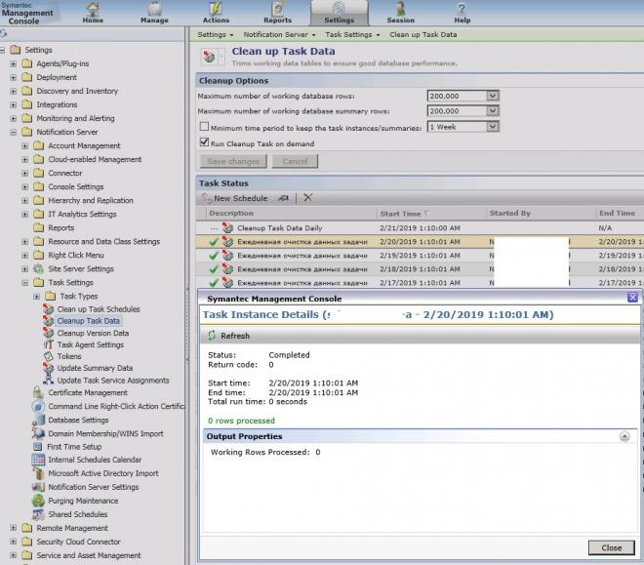Select the Cleanup Task Data Daily row
The width and height of the screenshot is (644, 565).
tap(420, 228)
